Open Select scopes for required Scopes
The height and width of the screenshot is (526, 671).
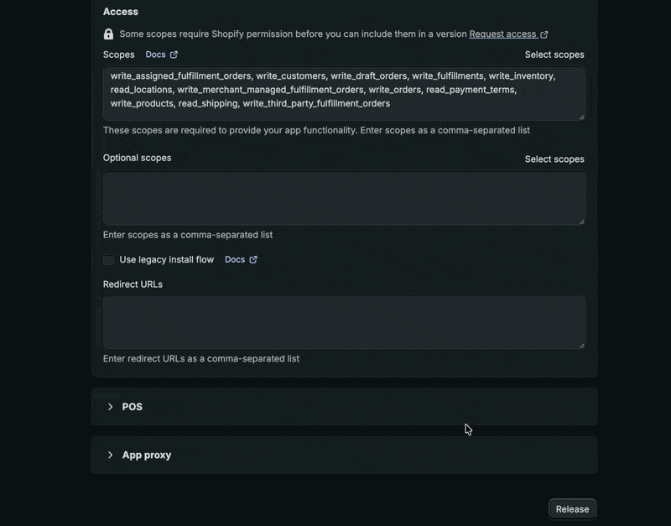554,55
